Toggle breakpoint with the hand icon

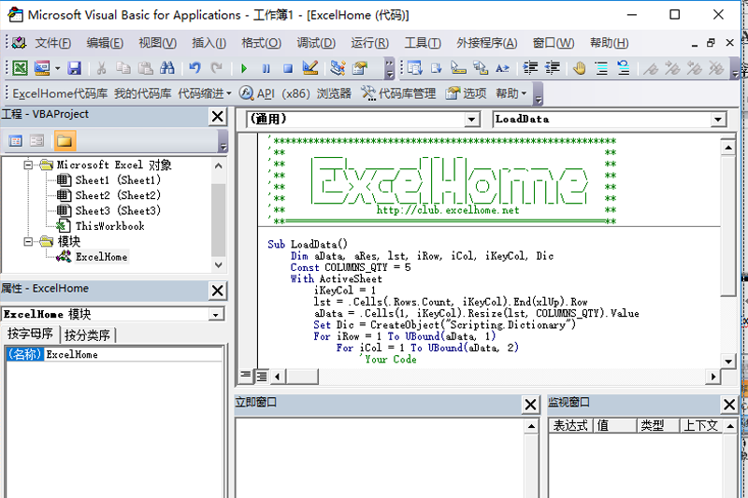pyautogui.click(x=579, y=68)
